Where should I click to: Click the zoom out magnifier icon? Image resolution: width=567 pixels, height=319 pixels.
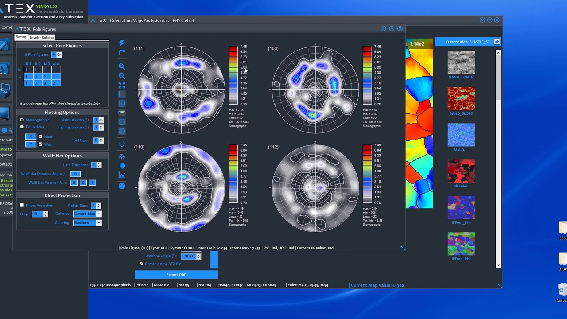pyautogui.click(x=122, y=76)
